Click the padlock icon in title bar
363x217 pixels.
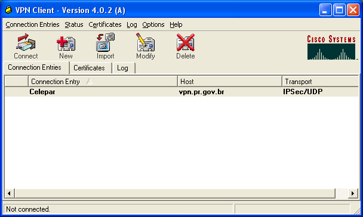coord(9,10)
